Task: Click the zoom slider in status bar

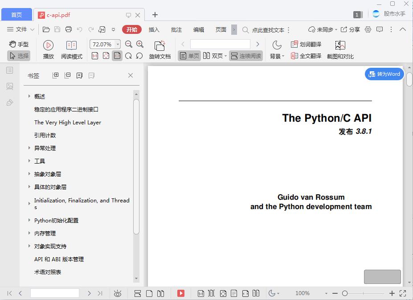Action: pos(345,293)
